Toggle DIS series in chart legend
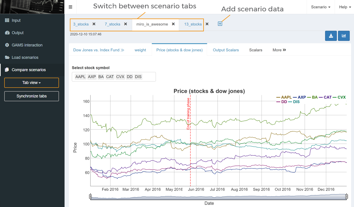 pos(294,102)
